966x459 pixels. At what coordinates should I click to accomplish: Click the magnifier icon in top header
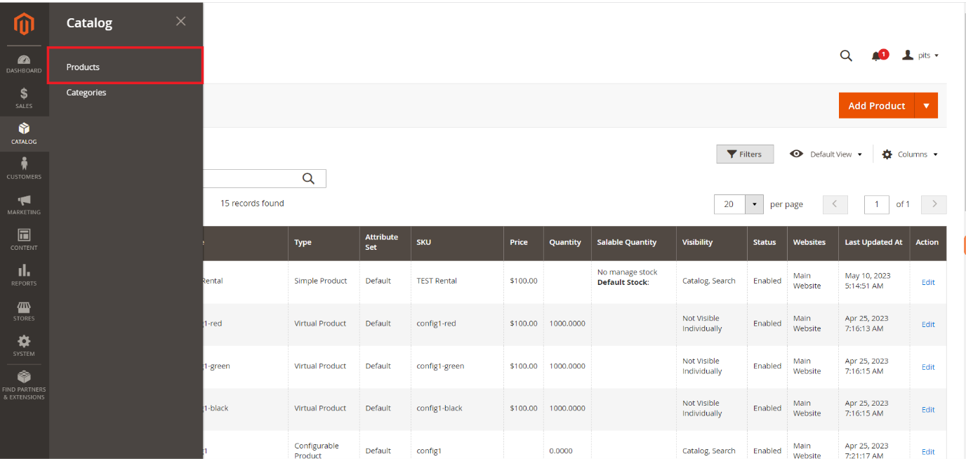point(846,56)
